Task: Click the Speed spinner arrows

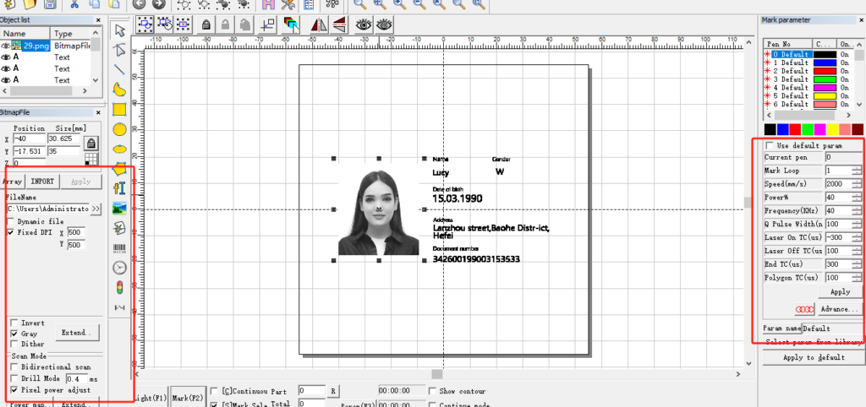Action: pyautogui.click(x=857, y=184)
